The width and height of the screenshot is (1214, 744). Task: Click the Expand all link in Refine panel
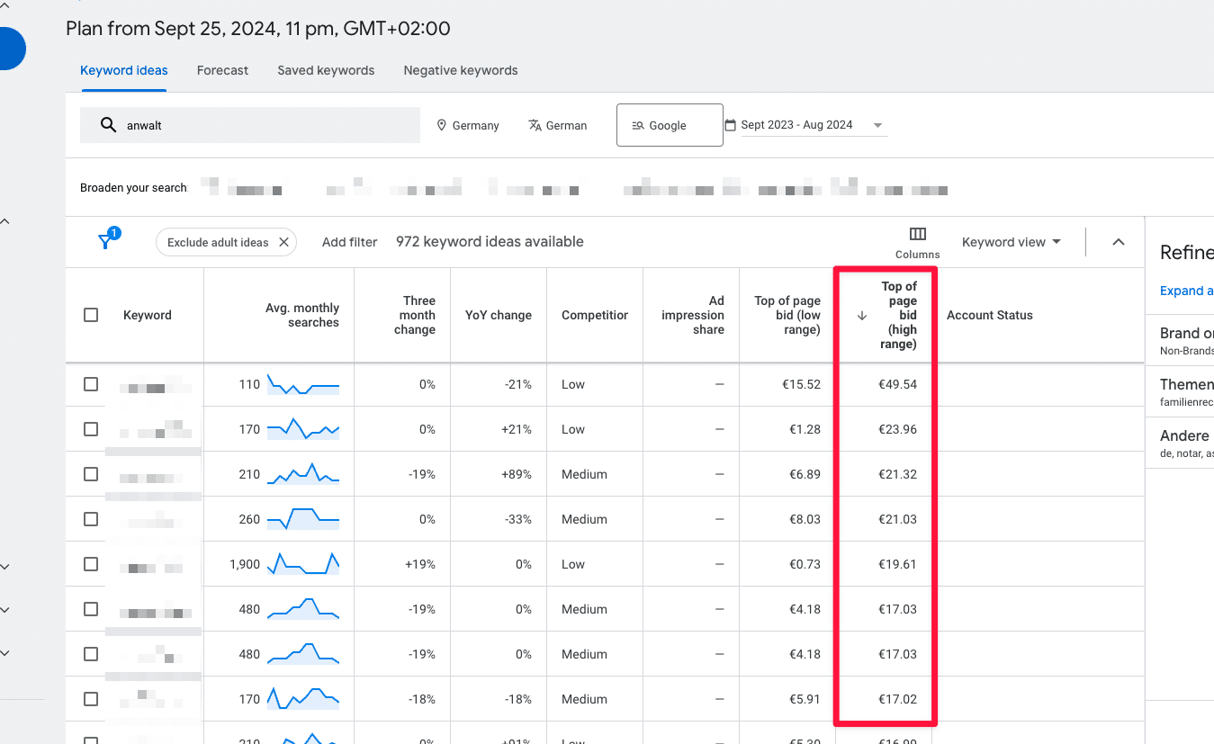[1186, 291]
